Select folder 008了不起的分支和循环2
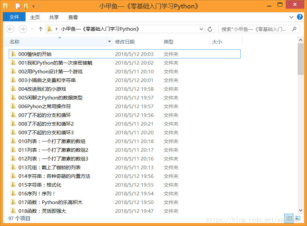The width and height of the screenshot is (307, 226). point(125,124)
